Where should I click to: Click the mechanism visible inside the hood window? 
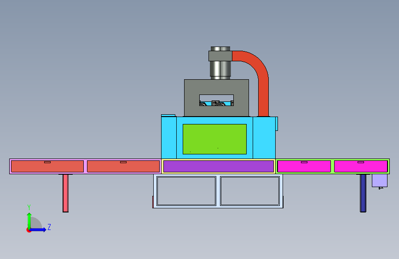coord(216,103)
